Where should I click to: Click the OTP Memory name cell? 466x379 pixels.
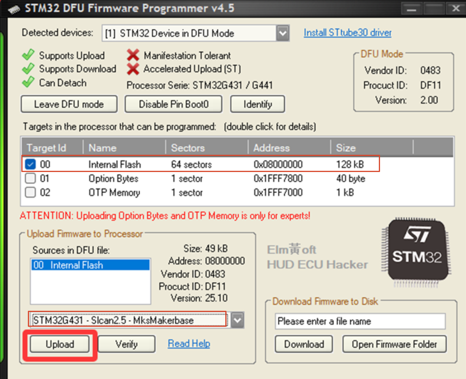coord(114,192)
